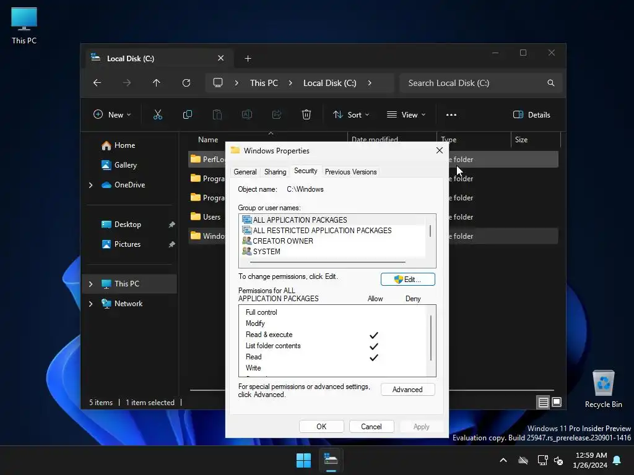Expand the OneDrive tree node
634x475 pixels.
click(x=90, y=185)
